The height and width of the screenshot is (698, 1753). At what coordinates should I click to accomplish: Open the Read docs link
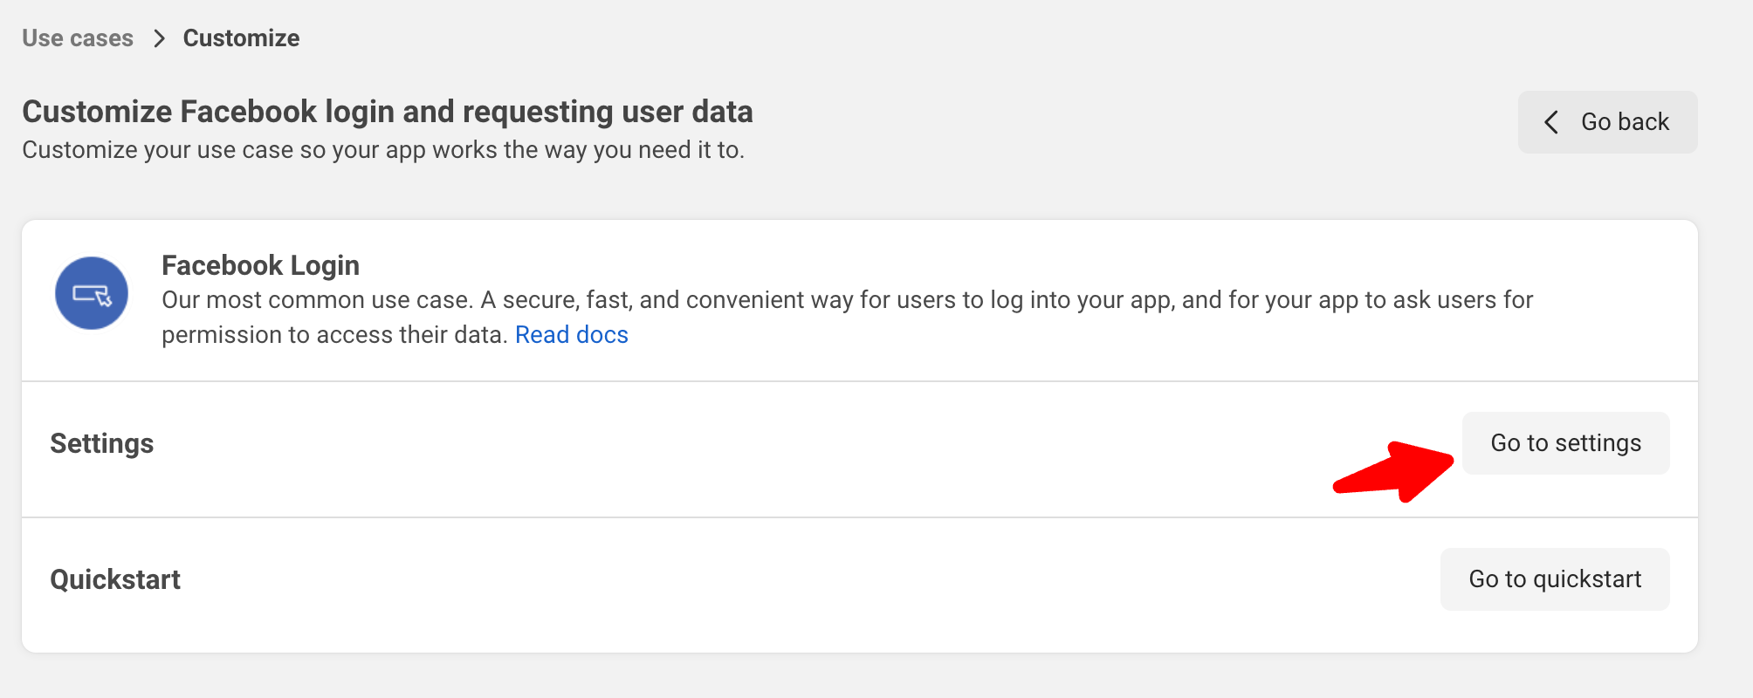[x=571, y=335]
